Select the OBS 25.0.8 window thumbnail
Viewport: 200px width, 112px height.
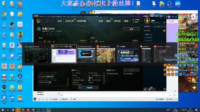(x=86, y=54)
